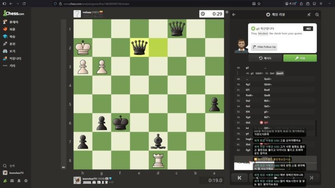
Task: Open the 플레이 (Play) menu in sidebar
Action: tap(11, 22)
